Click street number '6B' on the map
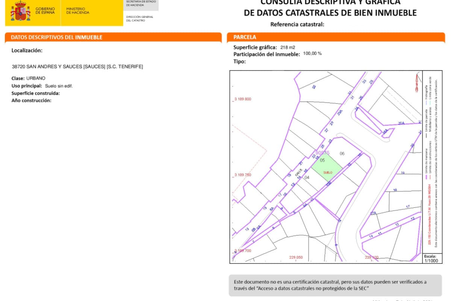451x301 pixels. click(254, 229)
